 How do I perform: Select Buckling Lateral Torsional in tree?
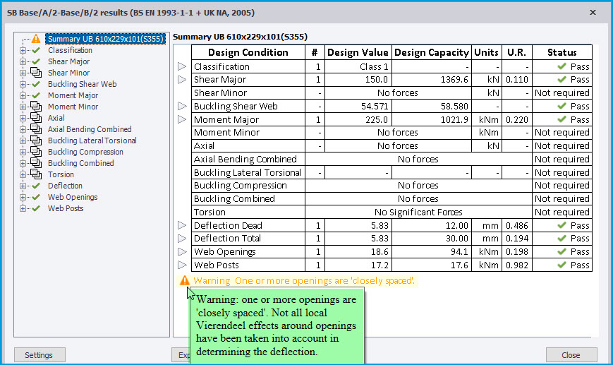click(92, 140)
